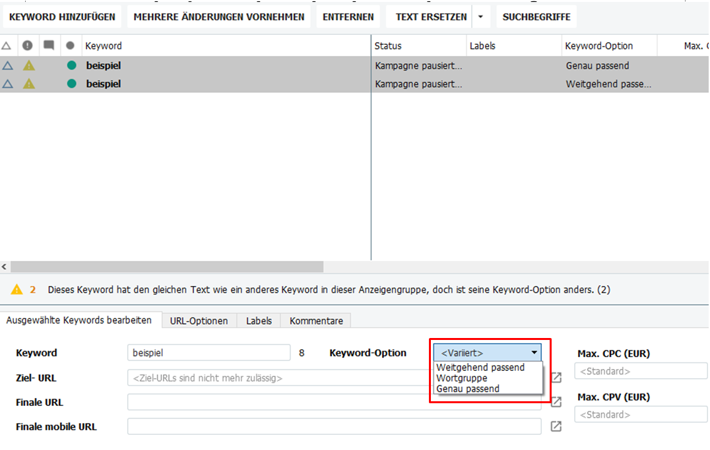Viewport: 710px width, 450px height.
Task: Switch to the Kommentare tab
Action: [315, 320]
